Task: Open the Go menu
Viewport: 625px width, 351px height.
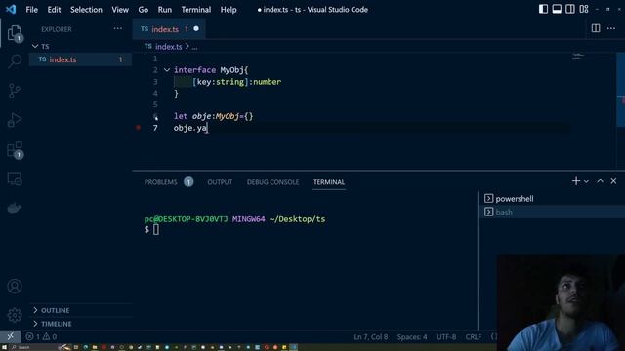Action: 144,9
